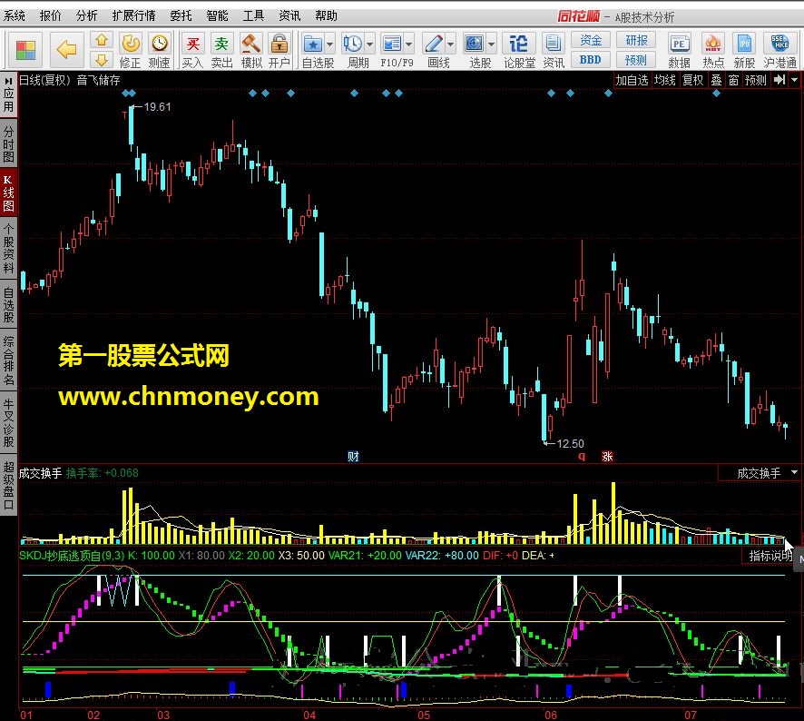Open the 系统 menu
Image resolution: width=804 pixels, height=721 pixels.
[x=15, y=16]
